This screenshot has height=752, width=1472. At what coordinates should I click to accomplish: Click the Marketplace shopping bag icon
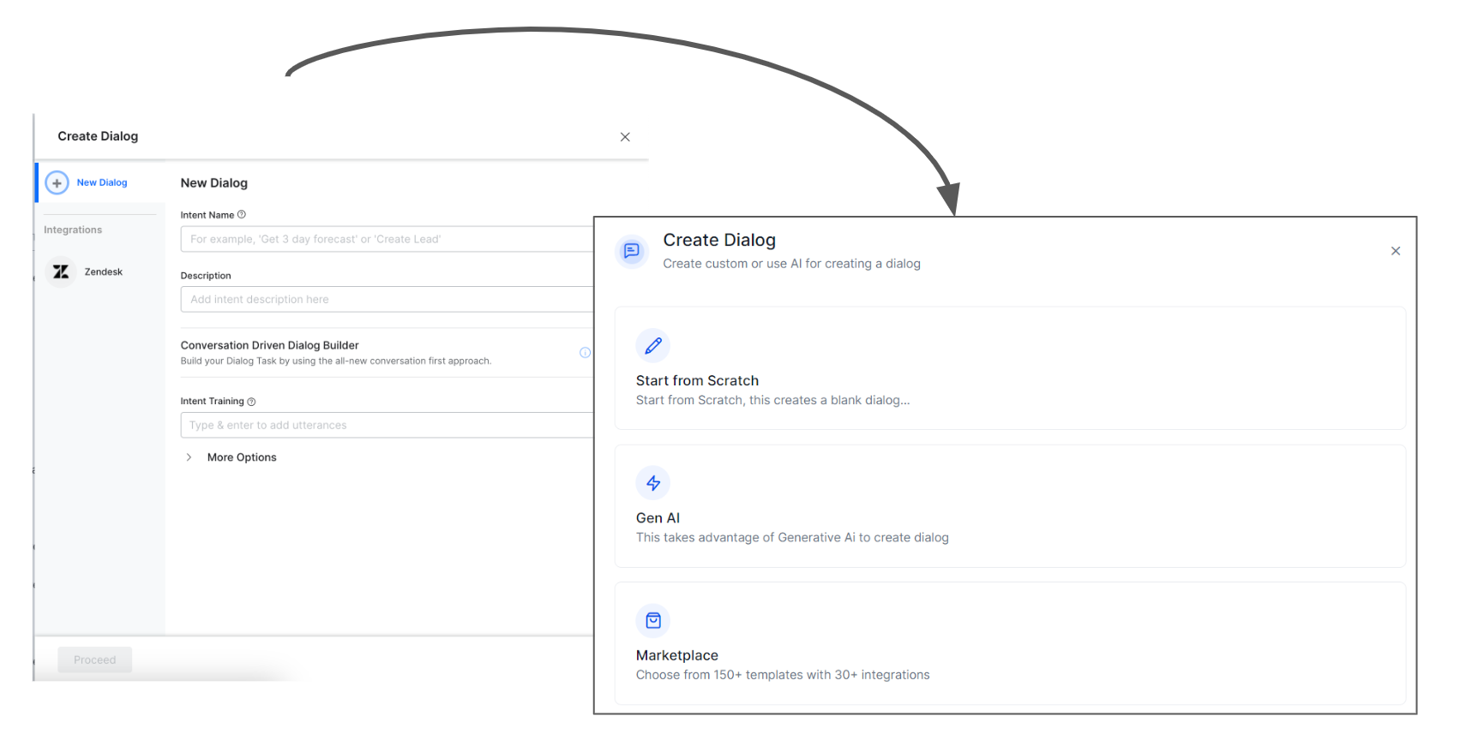tap(653, 621)
